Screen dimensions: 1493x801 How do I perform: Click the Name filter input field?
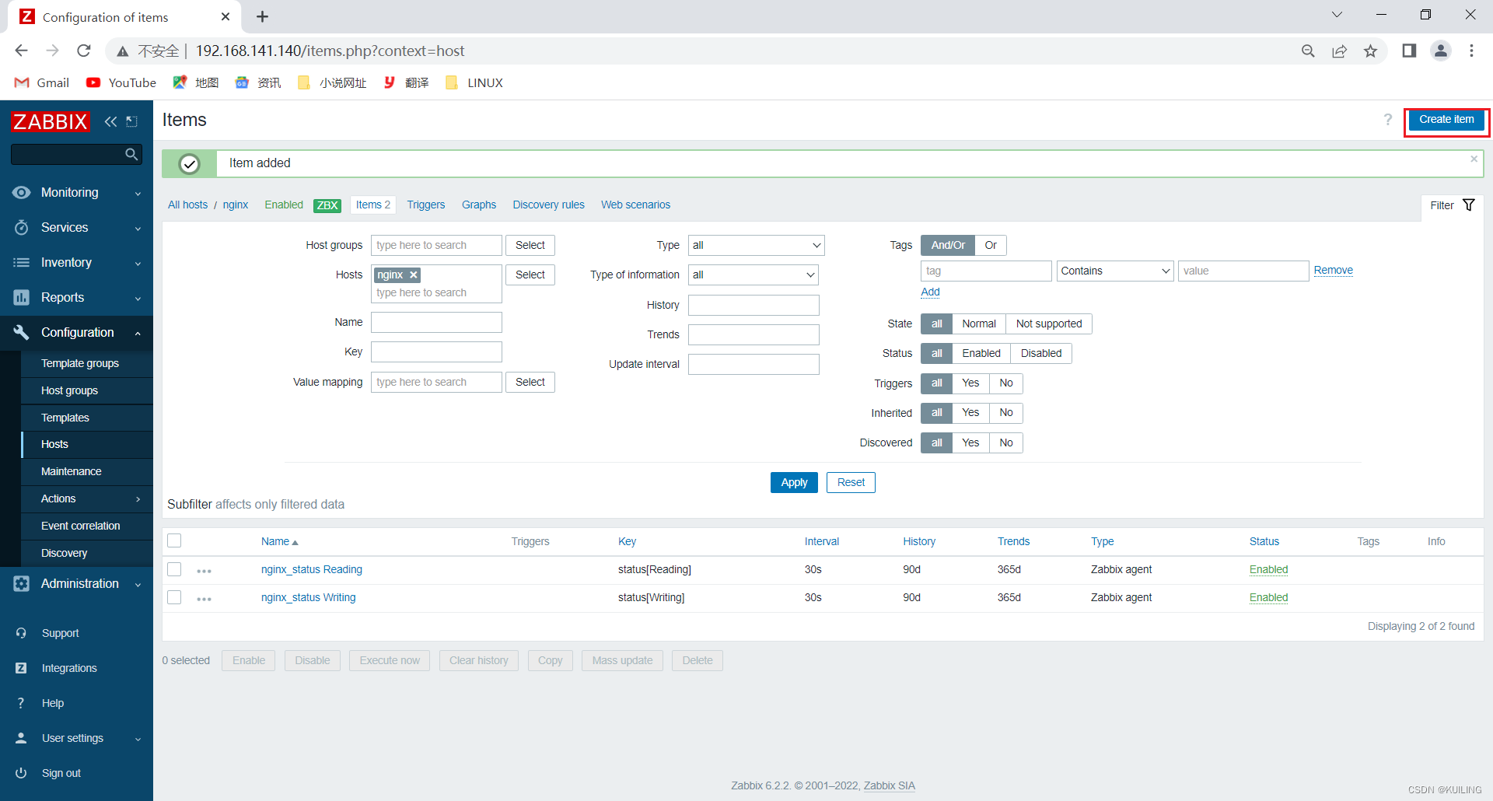click(436, 322)
